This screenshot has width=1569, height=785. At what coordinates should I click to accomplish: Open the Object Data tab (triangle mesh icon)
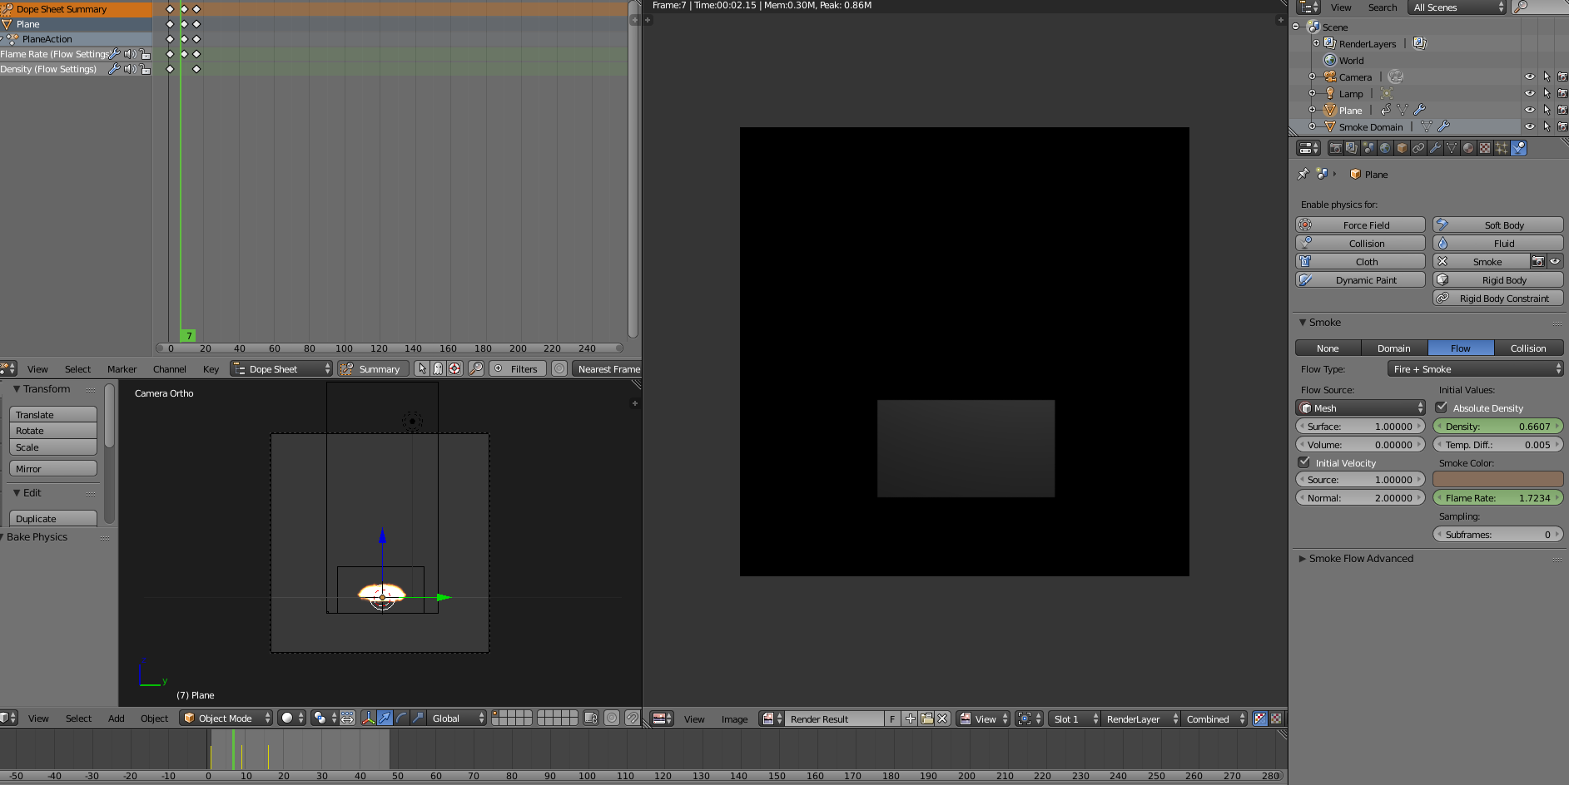pos(1452,148)
